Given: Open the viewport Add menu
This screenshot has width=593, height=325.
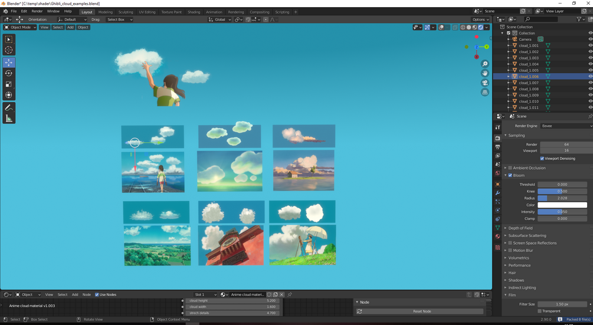Looking at the screenshot, I should pos(70,27).
